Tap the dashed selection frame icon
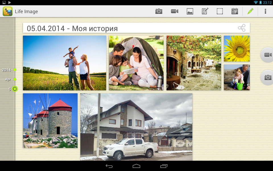Image resolution: width=273 pixels, height=171 pixels. (220, 11)
